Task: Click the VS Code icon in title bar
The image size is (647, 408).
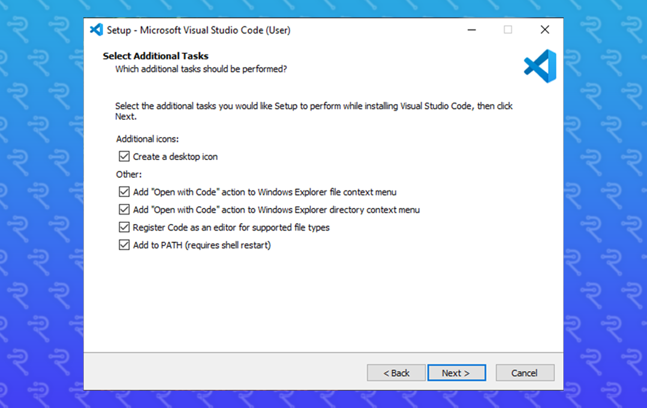Action: click(97, 30)
